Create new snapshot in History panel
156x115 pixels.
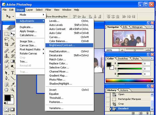click(140, 113)
